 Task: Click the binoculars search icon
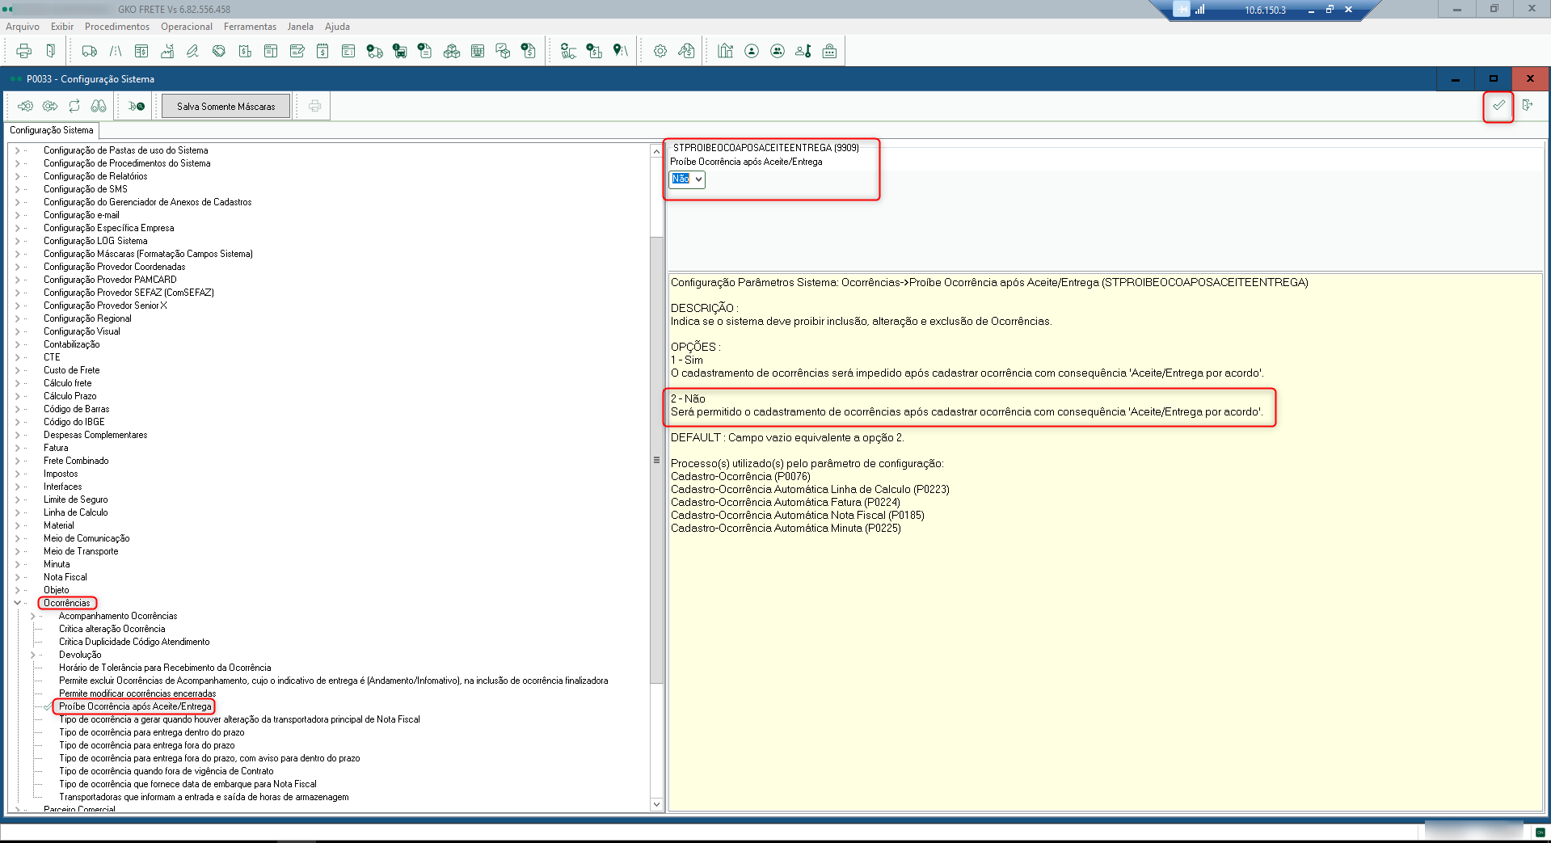click(x=99, y=106)
